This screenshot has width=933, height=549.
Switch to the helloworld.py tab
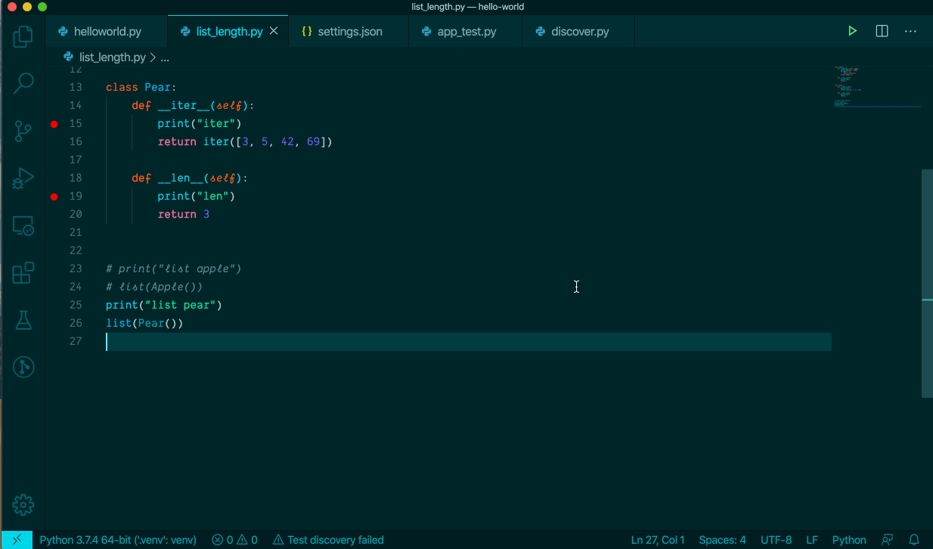[106, 31]
